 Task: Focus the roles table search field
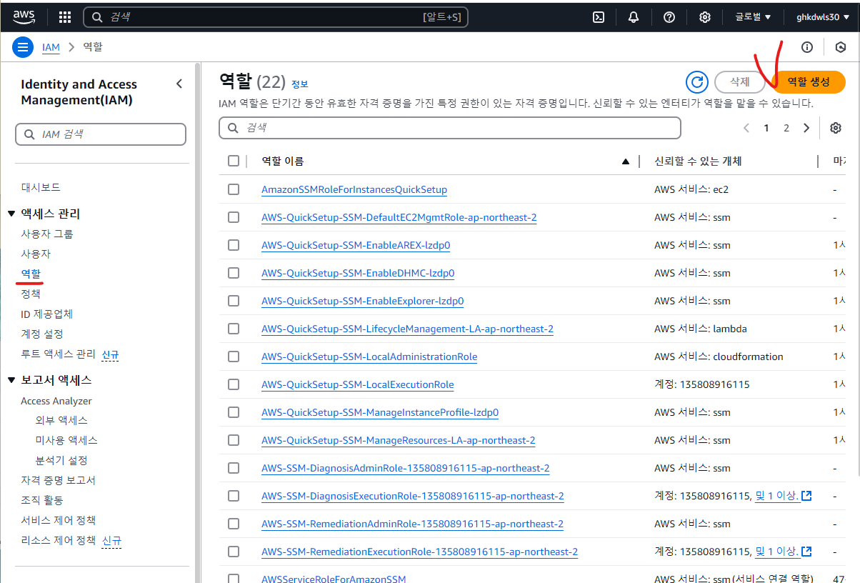450,128
